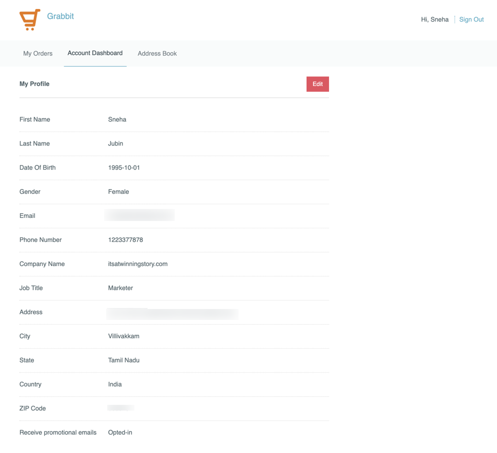Click the state value Tamil Nadu

point(123,360)
